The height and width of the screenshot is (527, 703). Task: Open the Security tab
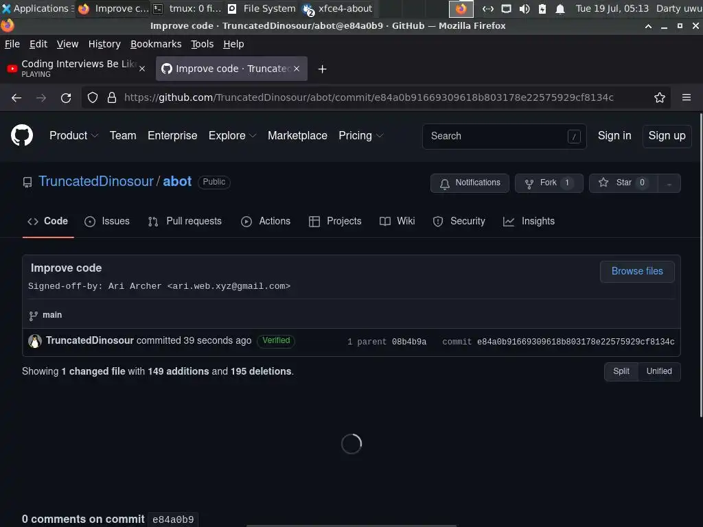coord(459,221)
